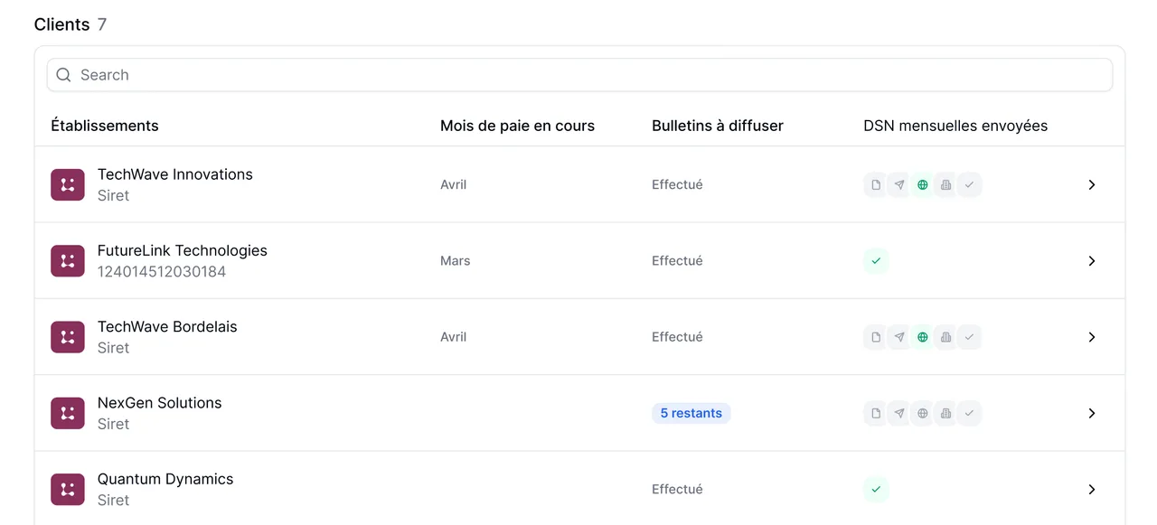Expand the NexGen Solutions row arrow
This screenshot has height=525, width=1157.
1091,413
